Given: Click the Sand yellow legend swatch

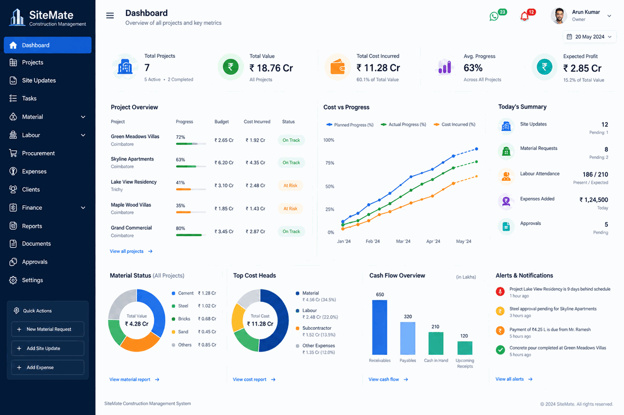Looking at the screenshot, I should pos(174,332).
